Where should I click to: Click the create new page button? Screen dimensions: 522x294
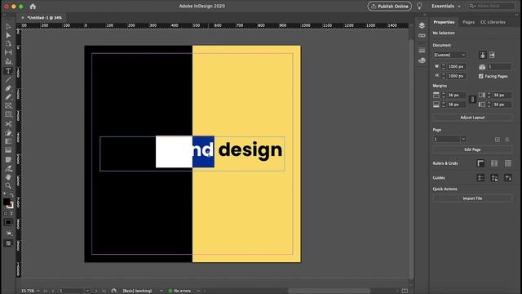coord(497,140)
